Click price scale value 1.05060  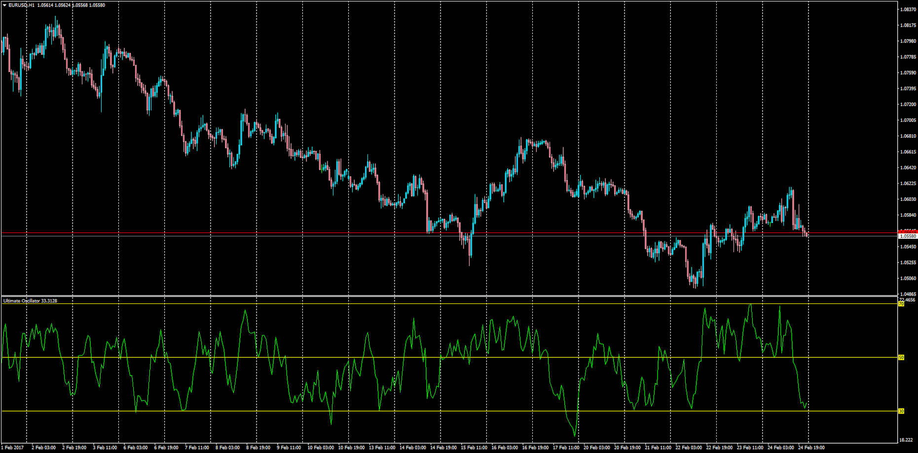pos(908,278)
